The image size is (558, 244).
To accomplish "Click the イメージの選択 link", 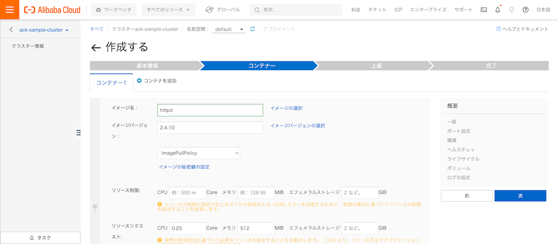I will pos(286,108).
